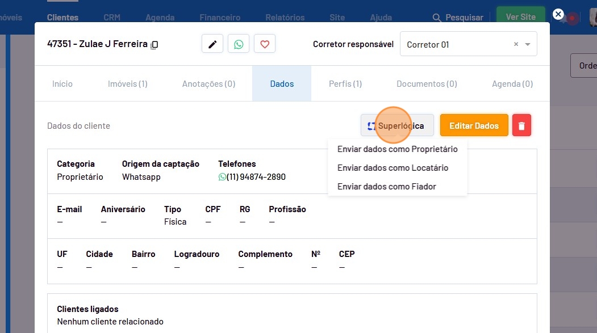Choose Enviar dados como Locatário
Viewport: 597px width, 333px height.
click(393, 168)
